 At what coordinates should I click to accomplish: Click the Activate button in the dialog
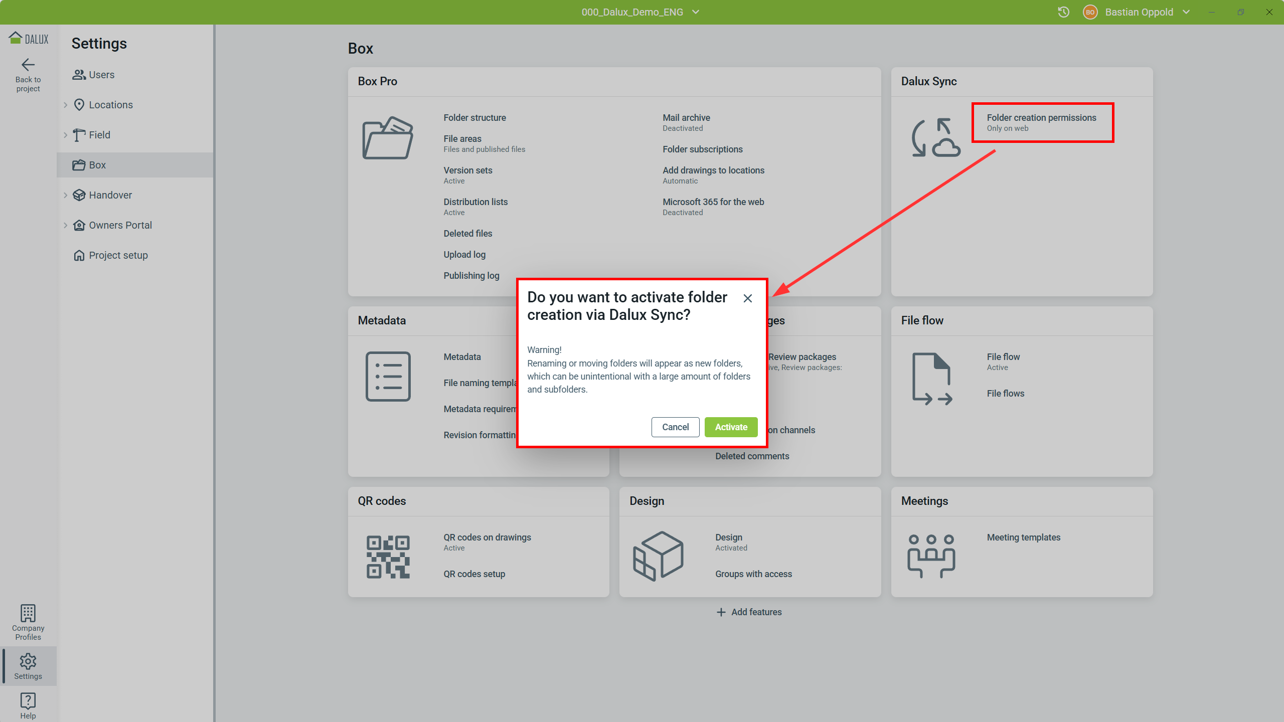730,427
